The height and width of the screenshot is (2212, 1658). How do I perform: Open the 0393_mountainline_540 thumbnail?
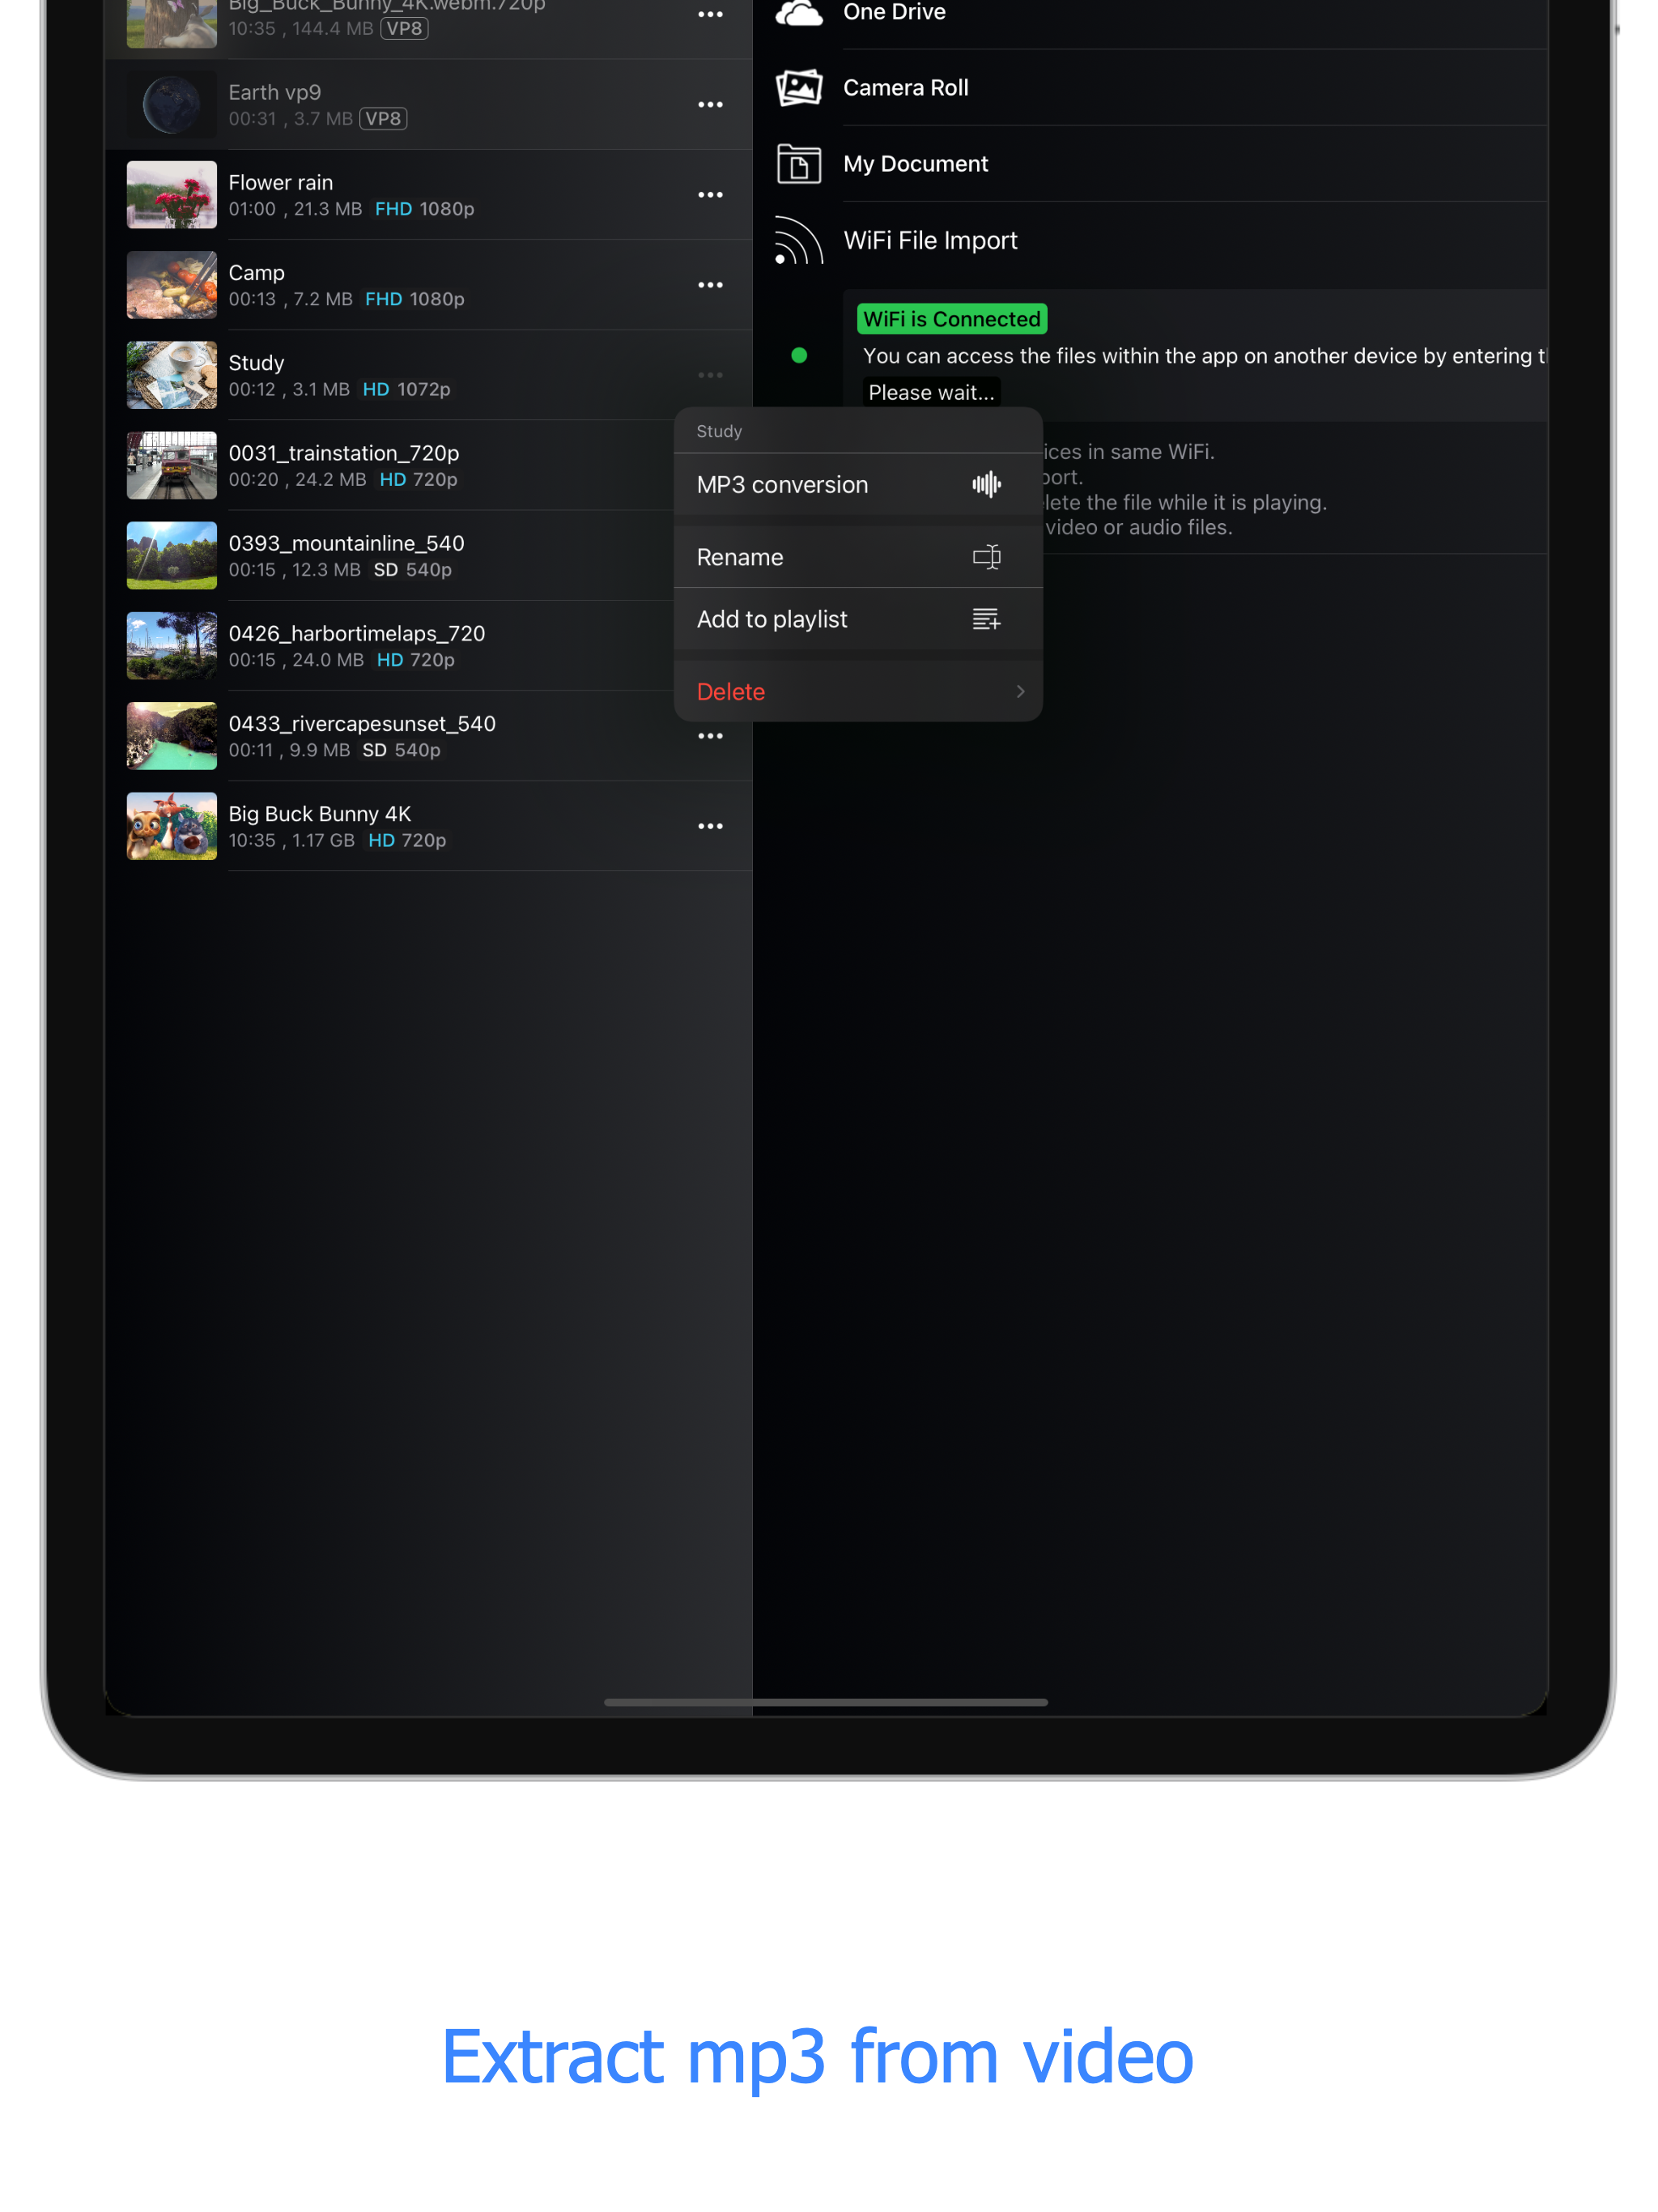tap(172, 556)
